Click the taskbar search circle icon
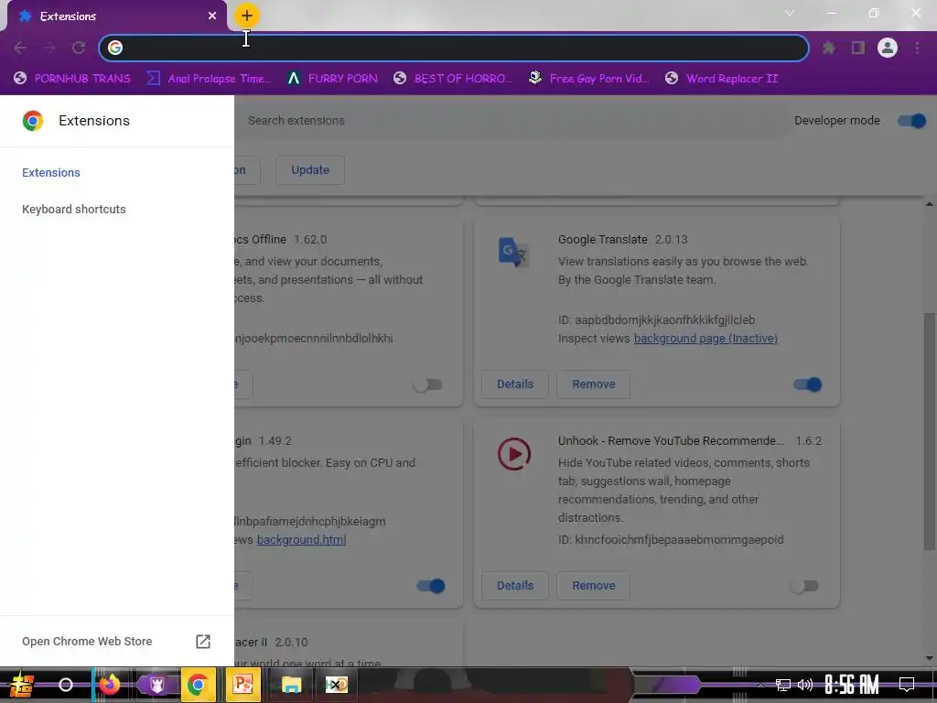The width and height of the screenshot is (937, 703). pos(66,685)
